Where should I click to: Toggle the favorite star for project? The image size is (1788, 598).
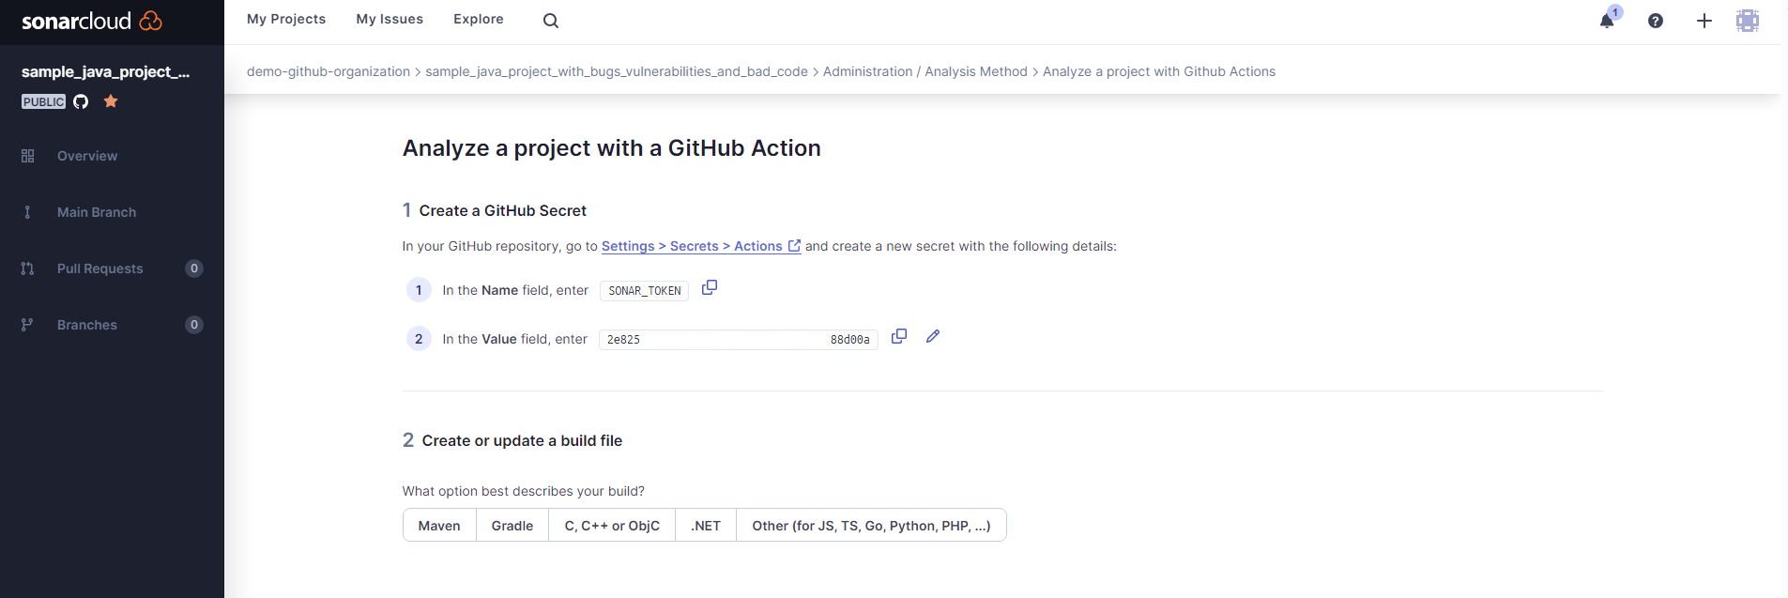pos(111,101)
